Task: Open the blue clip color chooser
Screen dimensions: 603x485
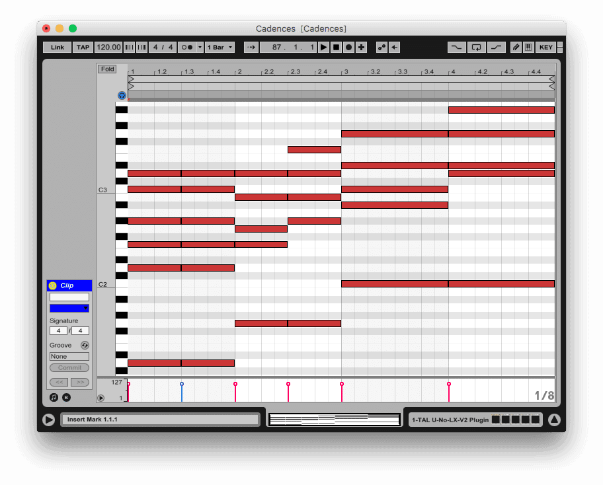Action: (x=69, y=308)
